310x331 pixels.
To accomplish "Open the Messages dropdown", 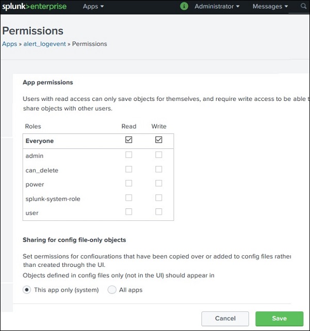I will click(x=270, y=7).
